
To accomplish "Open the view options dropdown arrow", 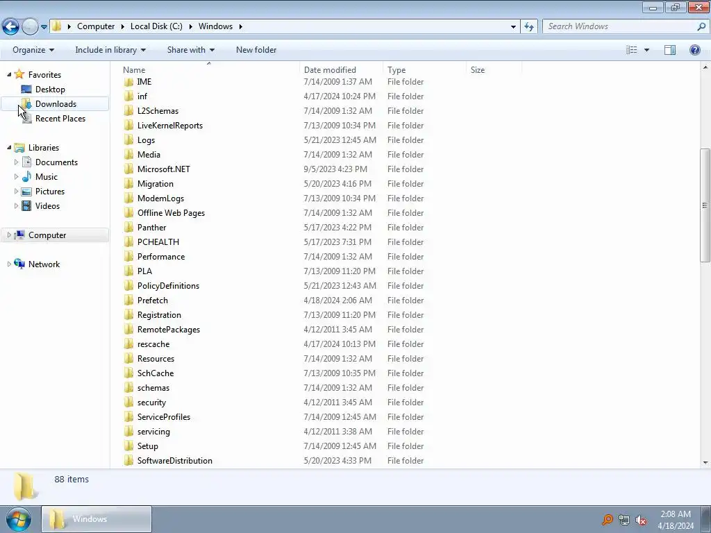I will point(646,50).
